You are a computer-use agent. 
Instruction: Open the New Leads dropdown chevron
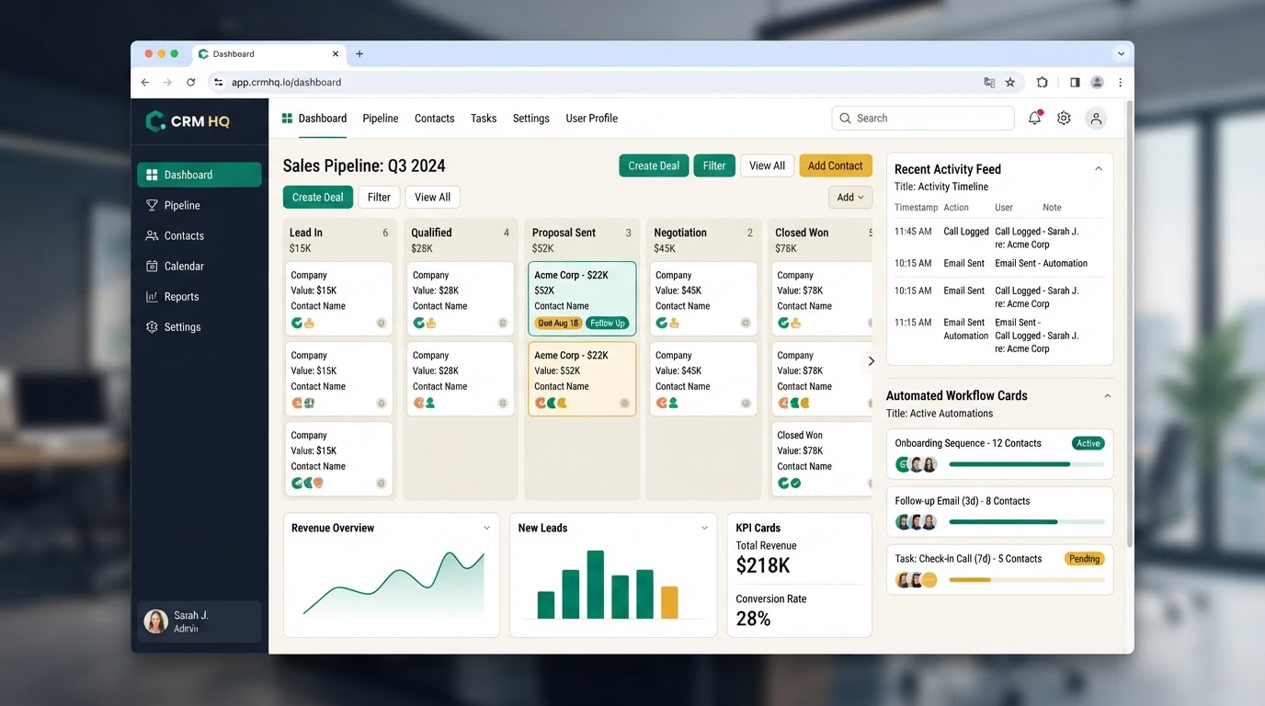704,528
